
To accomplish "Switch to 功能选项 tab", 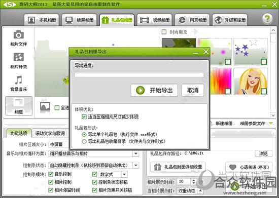I will [19, 133].
